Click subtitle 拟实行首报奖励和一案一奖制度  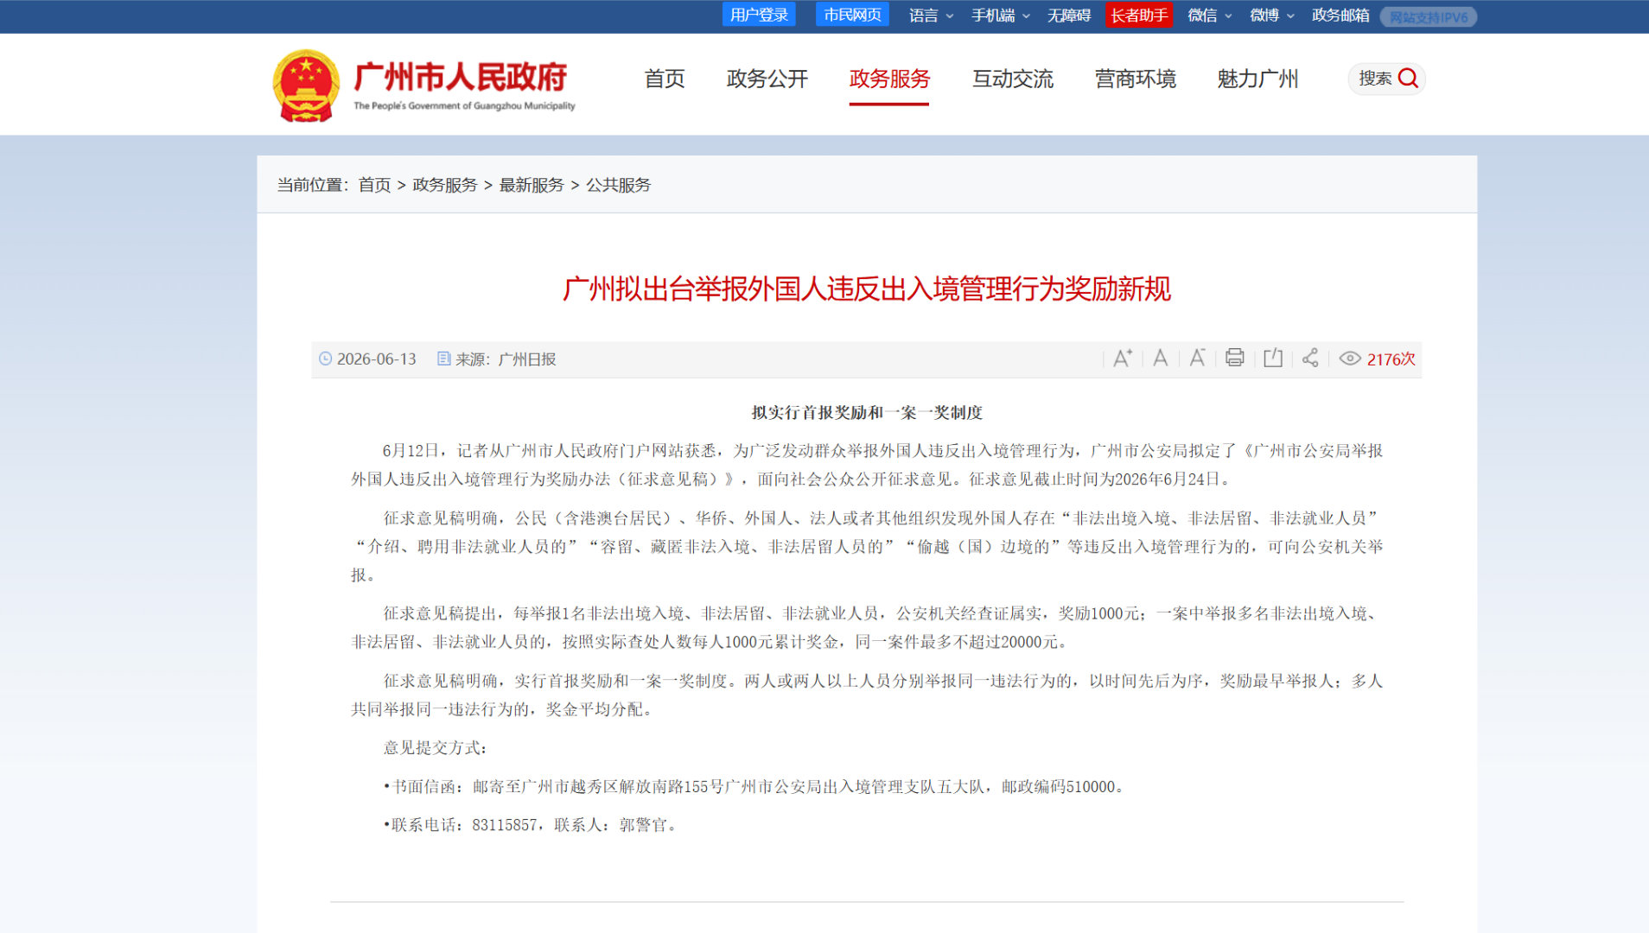coord(867,413)
